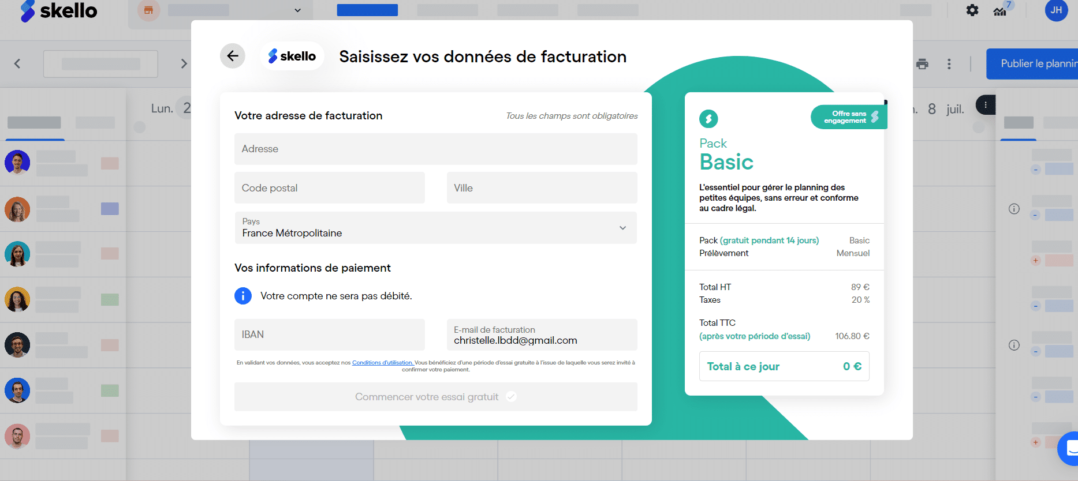Click the Skello logo in the top bar
Image resolution: width=1078 pixels, height=481 pixels.
tap(59, 10)
